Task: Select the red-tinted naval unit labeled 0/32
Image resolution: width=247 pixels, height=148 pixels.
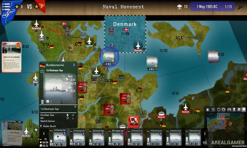Action: 213,57
